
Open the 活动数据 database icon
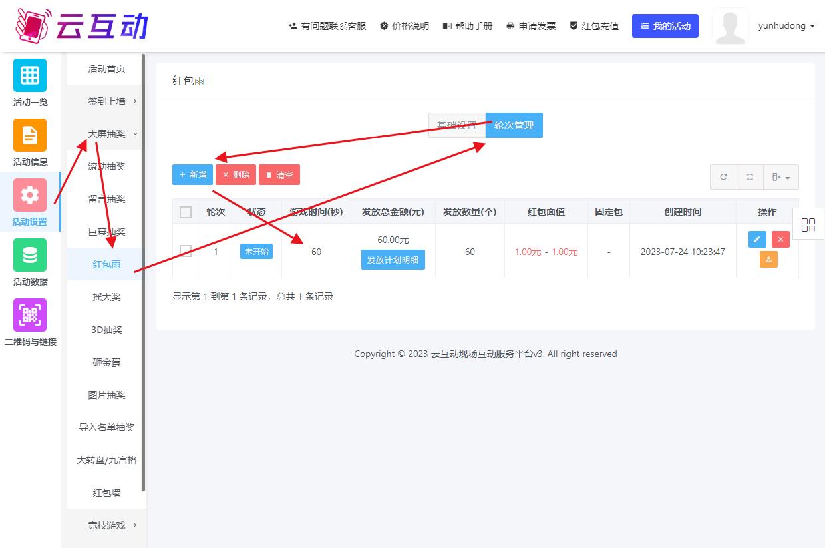[30, 255]
